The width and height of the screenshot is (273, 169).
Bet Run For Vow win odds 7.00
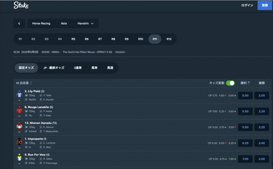coord(245,159)
